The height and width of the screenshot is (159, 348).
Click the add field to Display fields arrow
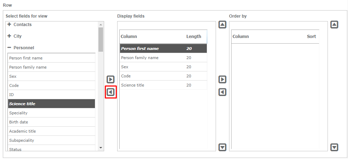(110, 79)
